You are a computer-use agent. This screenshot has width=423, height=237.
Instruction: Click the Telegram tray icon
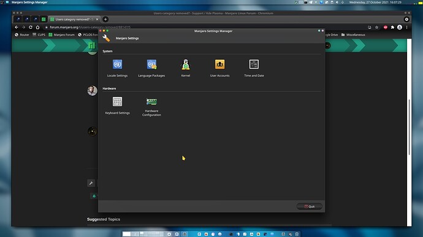tap(311, 2)
